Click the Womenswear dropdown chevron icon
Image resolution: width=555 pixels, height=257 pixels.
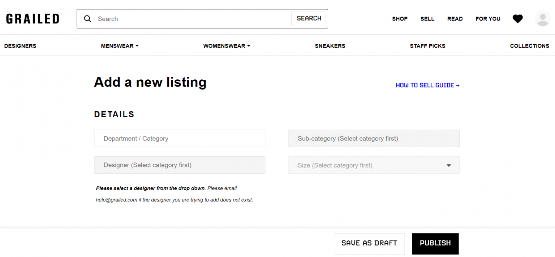coord(249,46)
